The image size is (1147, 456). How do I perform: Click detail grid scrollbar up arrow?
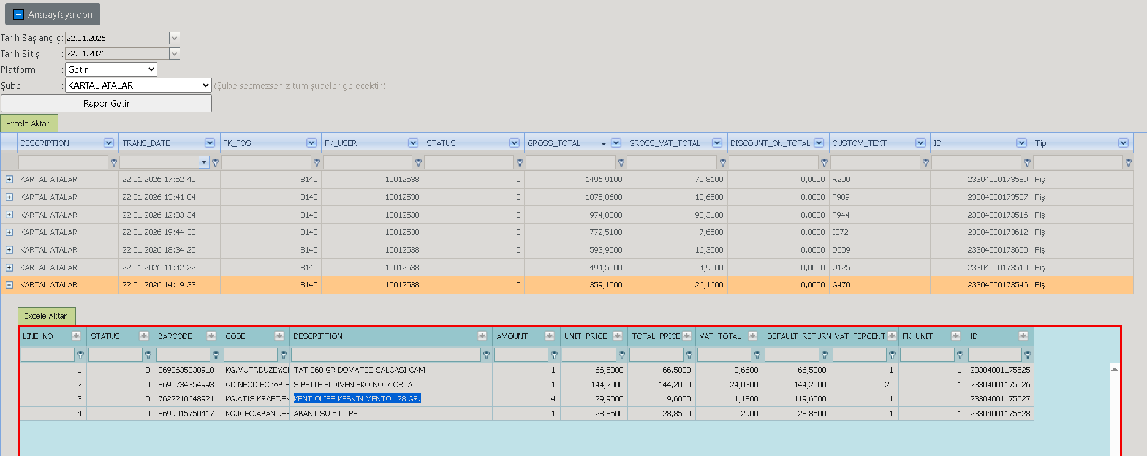pos(1115,369)
